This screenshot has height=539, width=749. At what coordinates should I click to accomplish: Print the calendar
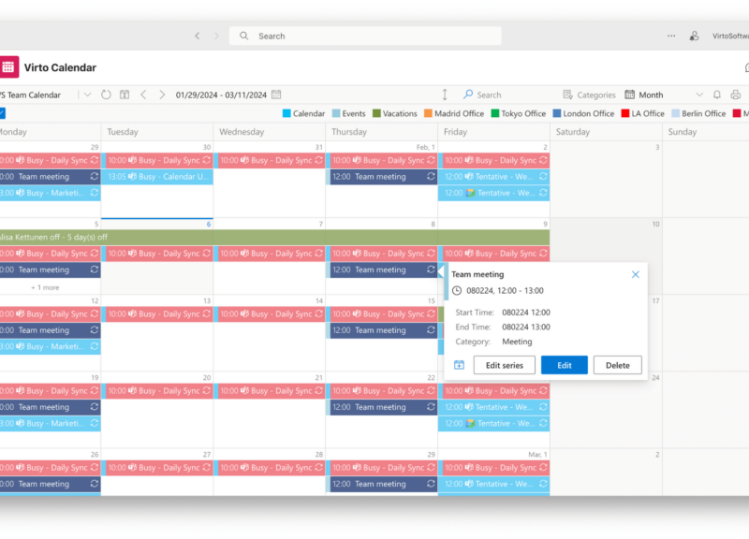click(736, 95)
